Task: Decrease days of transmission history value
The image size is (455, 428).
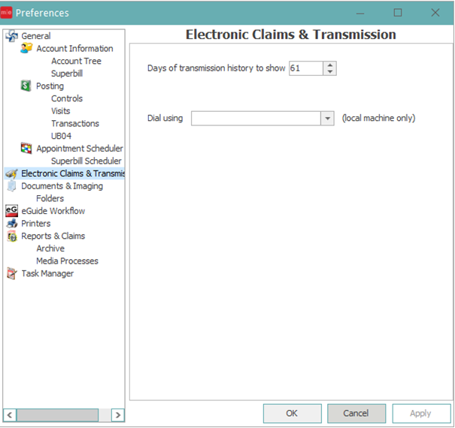Action: pos(330,72)
